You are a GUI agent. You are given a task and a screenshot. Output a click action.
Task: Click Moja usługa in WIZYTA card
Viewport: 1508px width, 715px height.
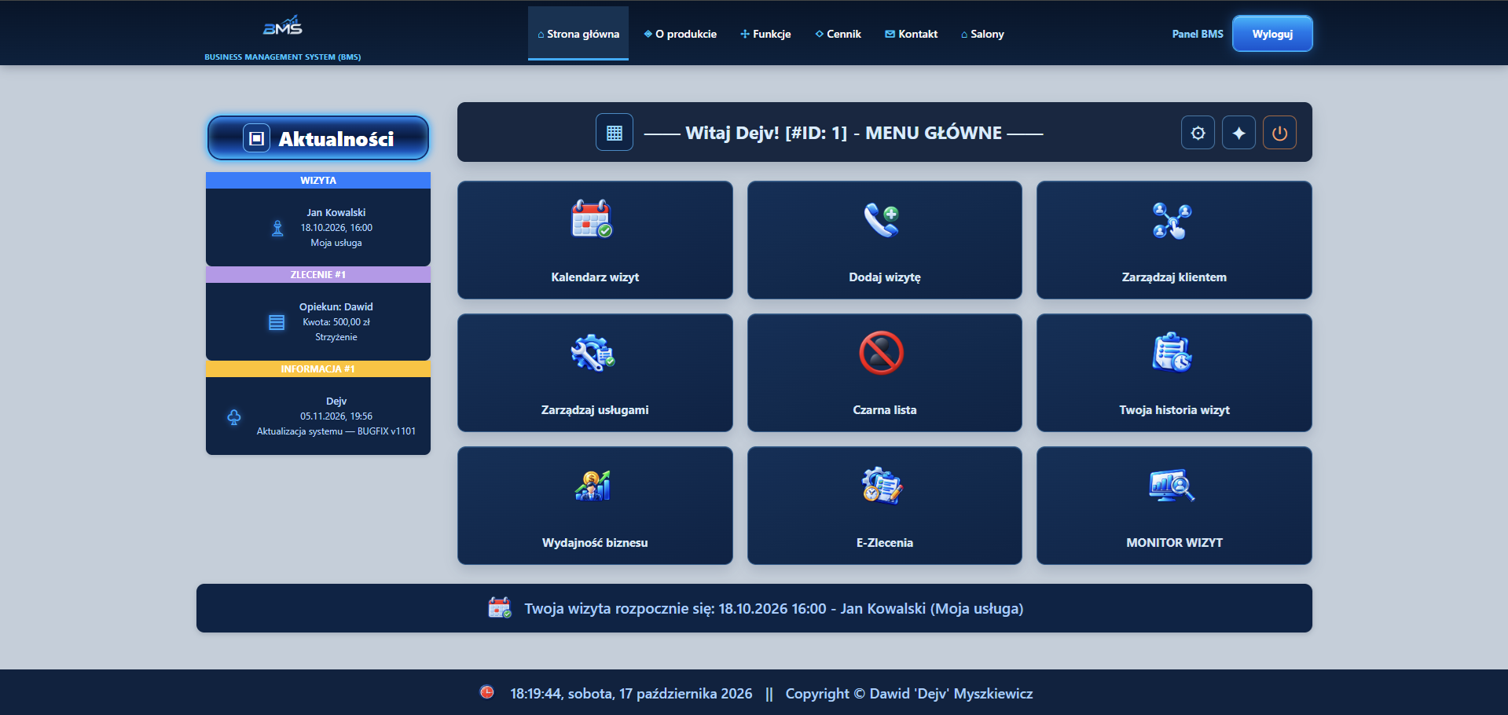pos(336,243)
